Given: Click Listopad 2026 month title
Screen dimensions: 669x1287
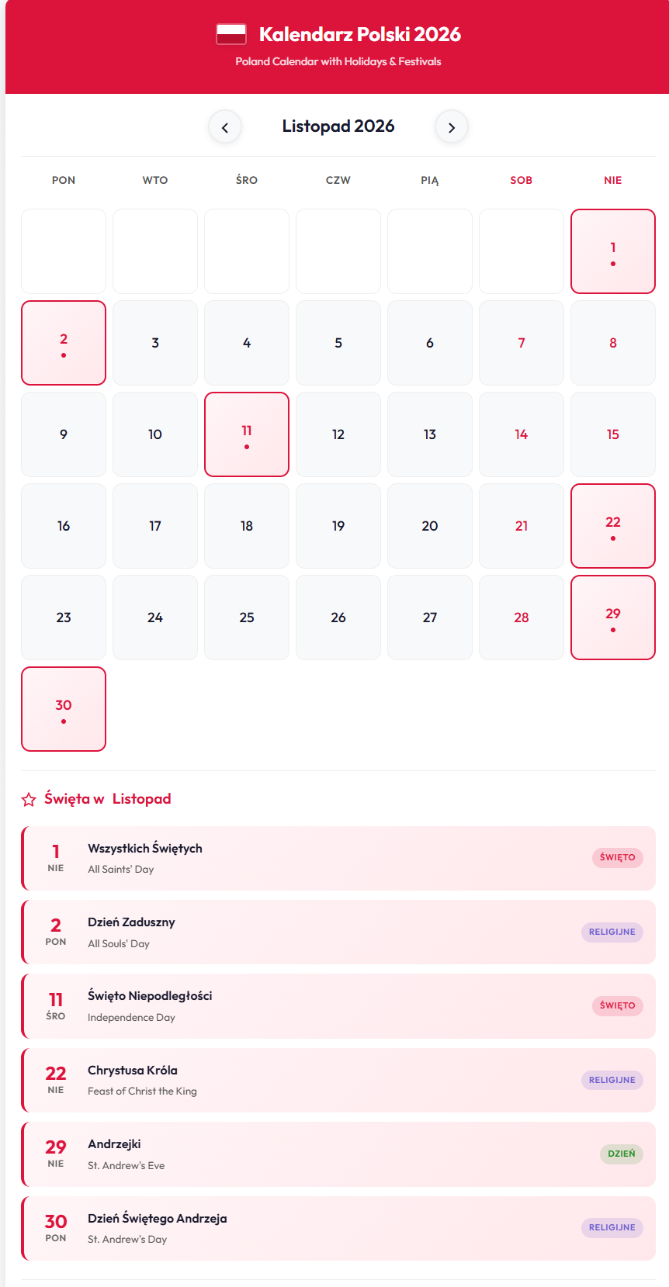Looking at the screenshot, I should coord(338,126).
